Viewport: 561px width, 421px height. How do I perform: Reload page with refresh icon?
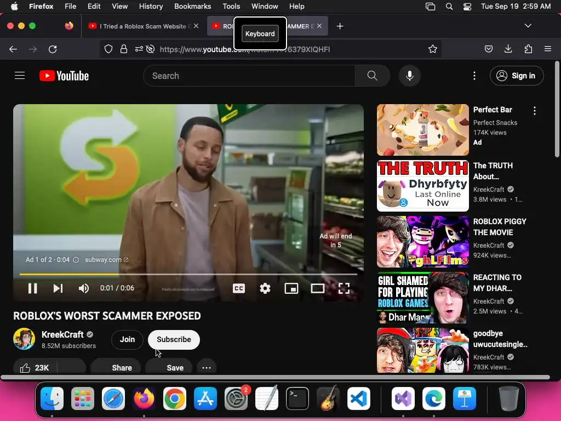point(53,49)
